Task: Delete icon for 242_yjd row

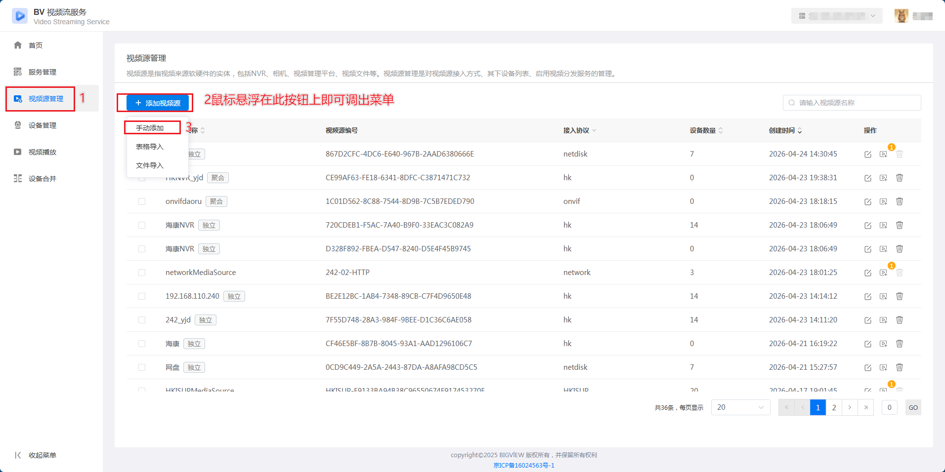Action: [x=900, y=320]
